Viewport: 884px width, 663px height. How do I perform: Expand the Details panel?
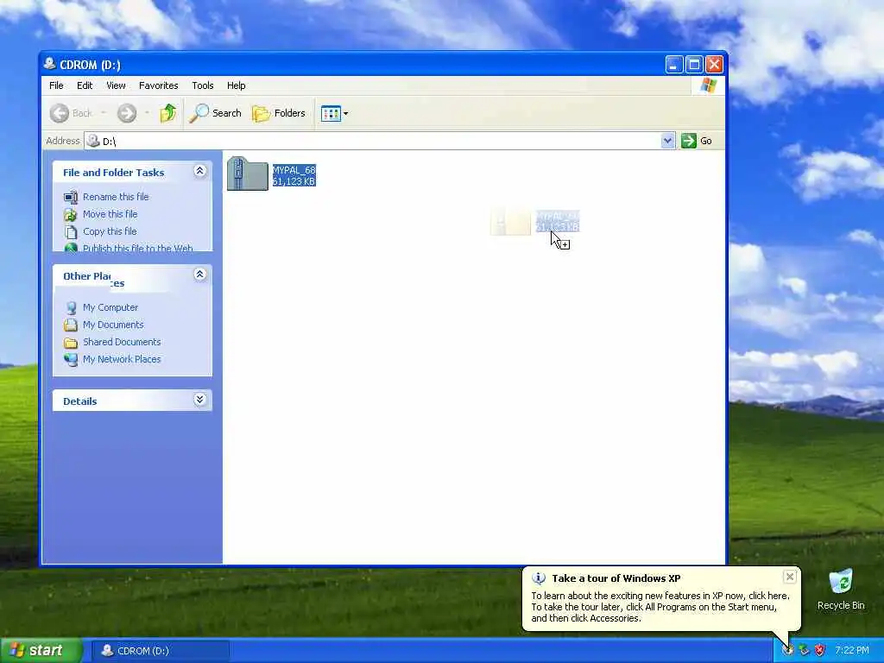coord(199,400)
